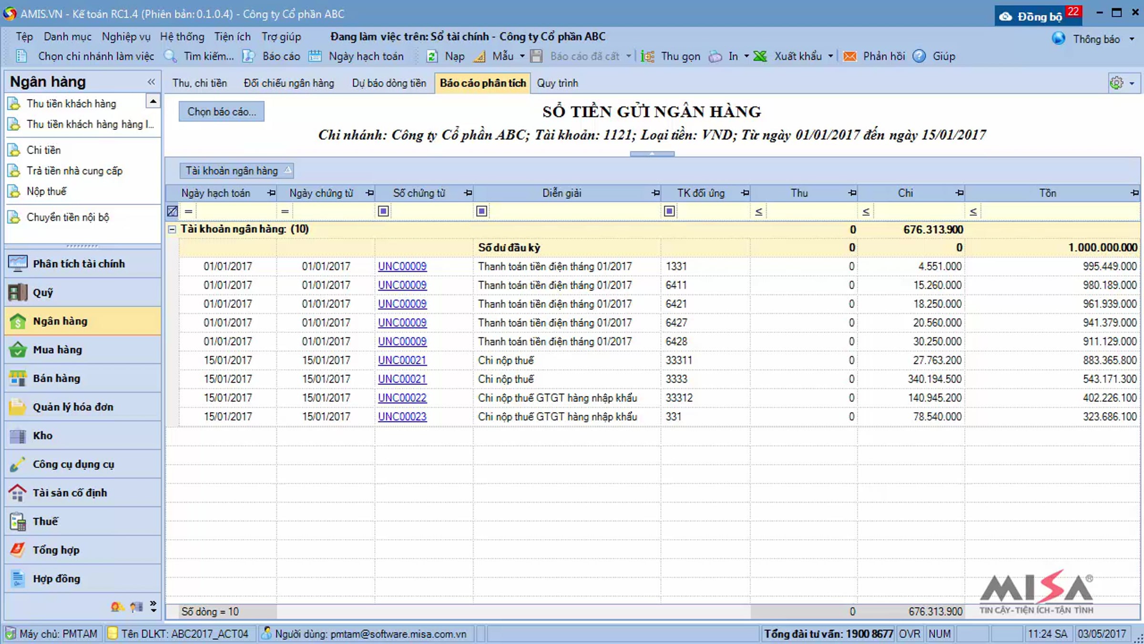Viewport: 1144px width, 644px height.
Task: Click Thu gọn collapse icon
Action: tap(647, 56)
